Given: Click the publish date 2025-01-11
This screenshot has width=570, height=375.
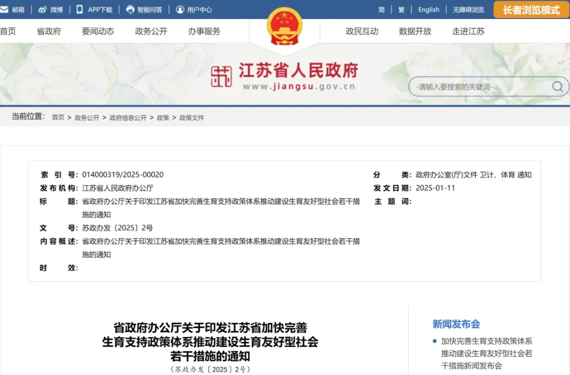Looking at the screenshot, I should coord(435,188).
